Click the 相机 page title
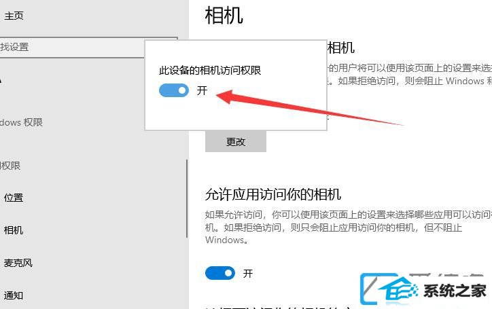The image size is (492, 309). [x=224, y=16]
